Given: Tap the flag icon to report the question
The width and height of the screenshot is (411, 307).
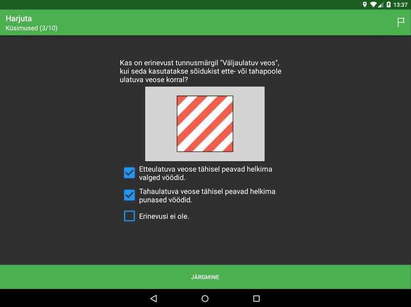Looking at the screenshot, I should (x=401, y=23).
